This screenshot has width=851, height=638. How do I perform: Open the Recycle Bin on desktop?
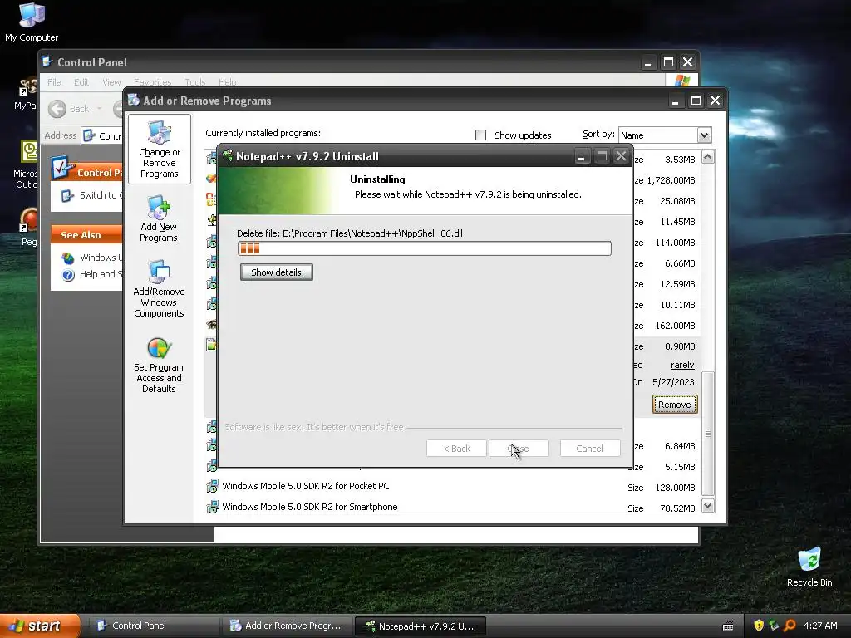point(809,567)
